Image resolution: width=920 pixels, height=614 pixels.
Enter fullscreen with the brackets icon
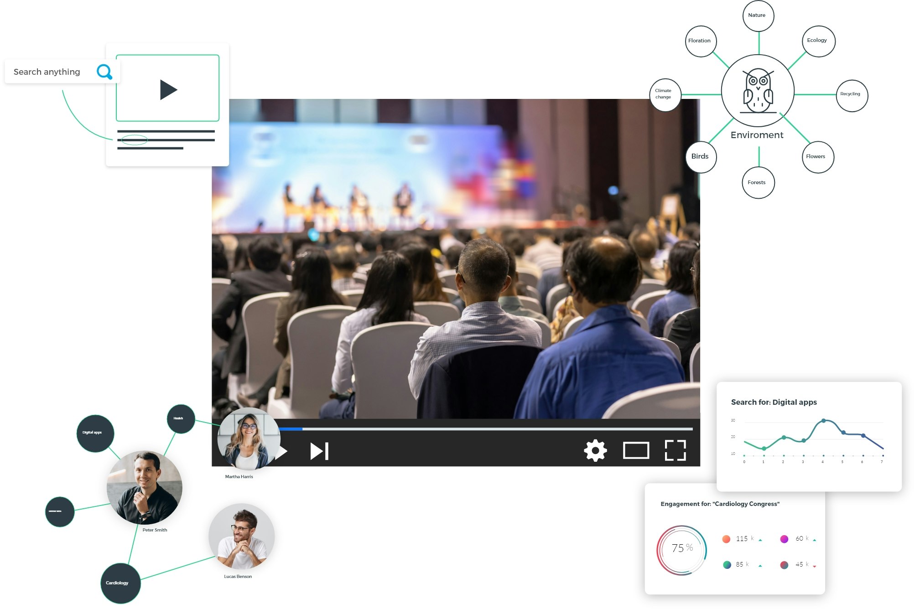coord(675,451)
